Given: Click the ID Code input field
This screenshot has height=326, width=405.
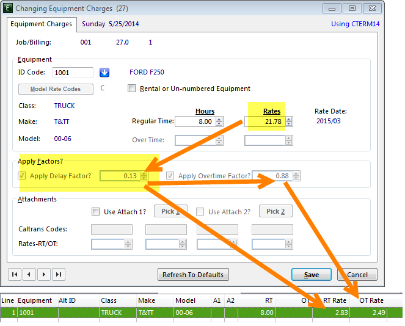Looking at the screenshot, I should pyautogui.click(x=73, y=73).
